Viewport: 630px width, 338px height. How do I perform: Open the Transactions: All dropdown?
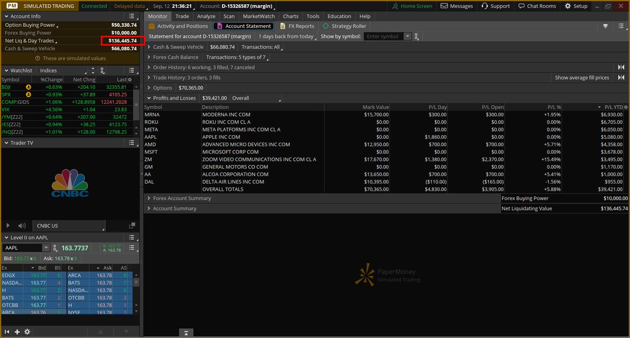[262, 47]
